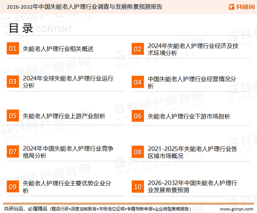Screen dimensions: 257x213
Task: Select the orange 10 chapter badge
Action: click(x=138, y=187)
